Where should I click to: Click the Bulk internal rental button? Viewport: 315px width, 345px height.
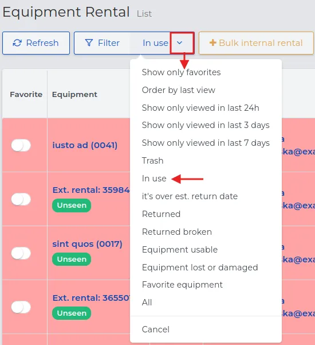256,43
